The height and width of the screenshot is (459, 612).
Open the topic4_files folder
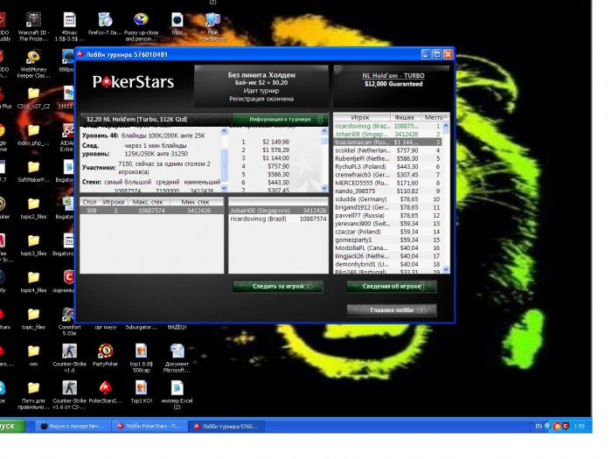coord(33,282)
